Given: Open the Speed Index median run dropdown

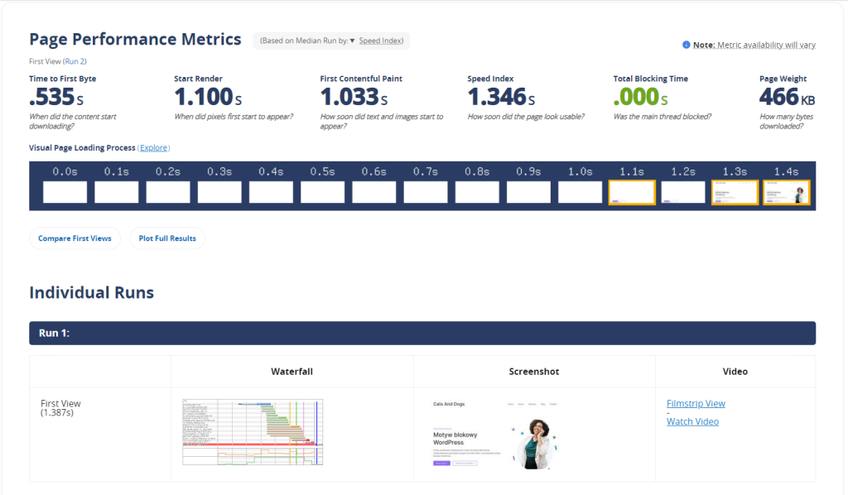Looking at the screenshot, I should tap(381, 41).
